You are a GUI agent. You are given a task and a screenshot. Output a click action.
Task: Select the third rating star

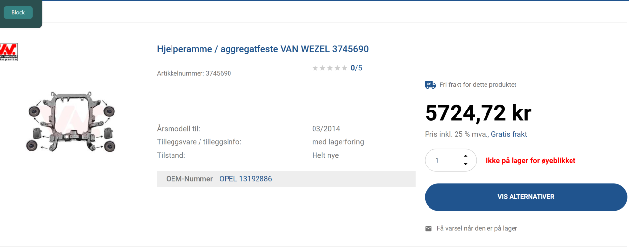pyautogui.click(x=330, y=68)
